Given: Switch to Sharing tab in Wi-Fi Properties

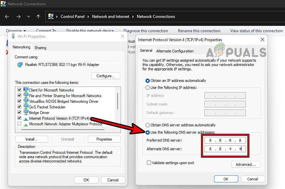Looking at the screenshot, I should (40, 48).
